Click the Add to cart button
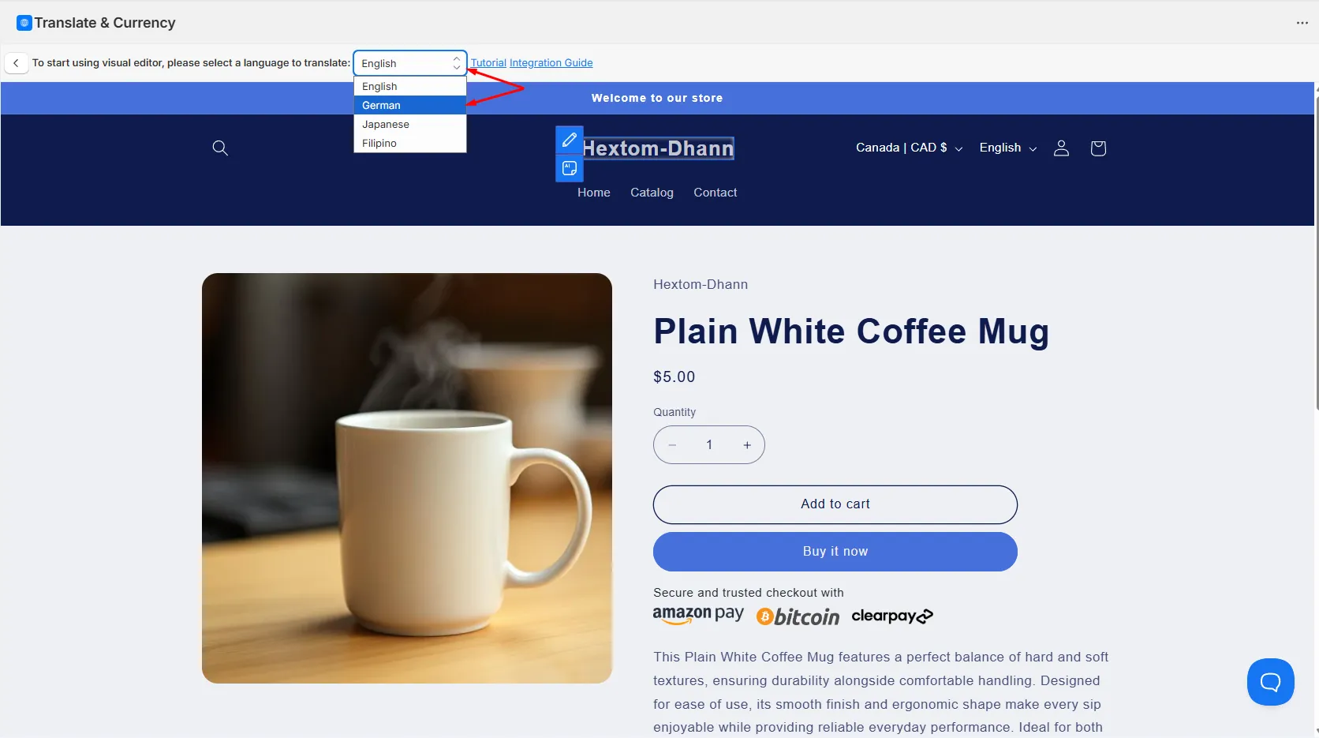 coord(835,504)
